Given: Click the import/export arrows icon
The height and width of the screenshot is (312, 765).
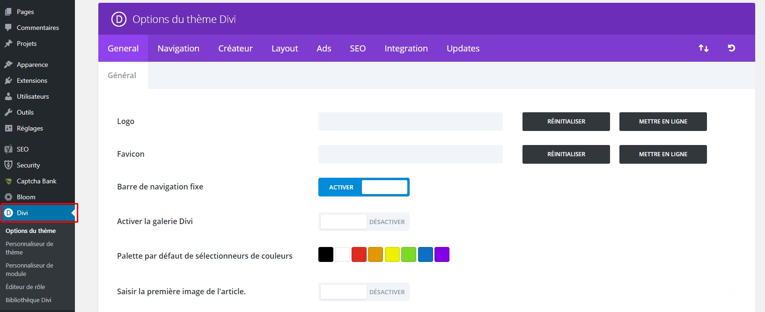Looking at the screenshot, I should 703,48.
